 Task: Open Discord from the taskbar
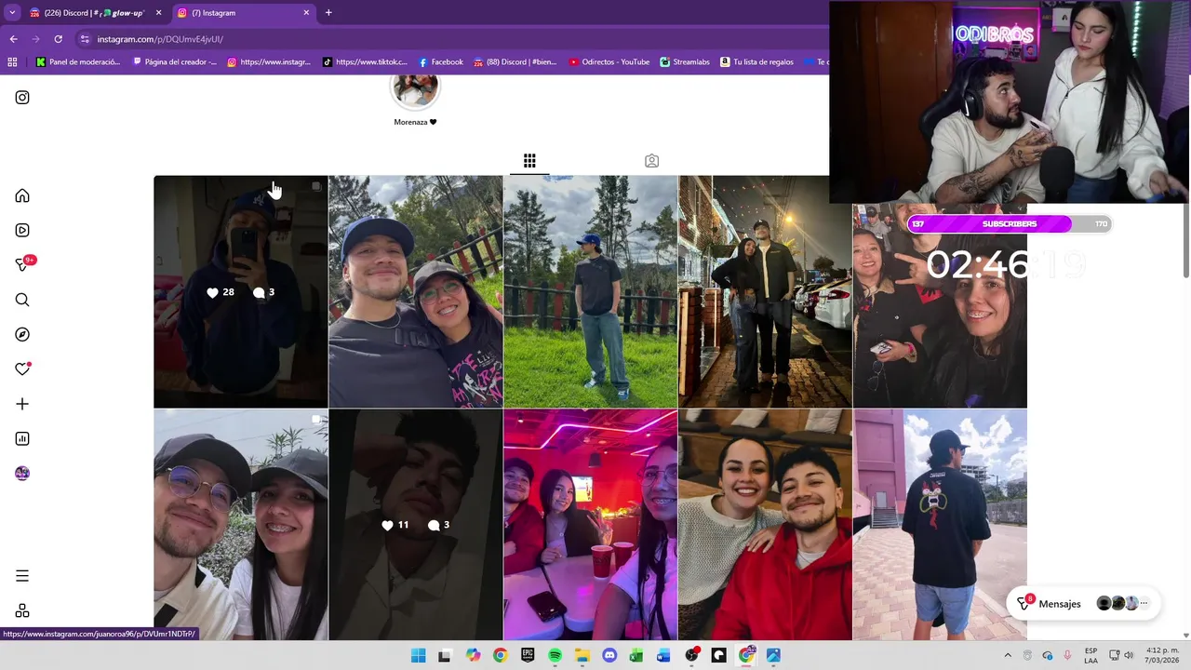pyautogui.click(x=609, y=655)
